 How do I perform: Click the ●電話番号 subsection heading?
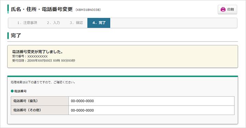19,91
